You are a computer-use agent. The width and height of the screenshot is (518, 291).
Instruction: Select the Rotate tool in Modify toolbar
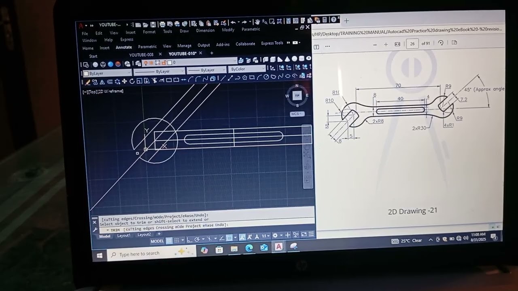pos(132,81)
